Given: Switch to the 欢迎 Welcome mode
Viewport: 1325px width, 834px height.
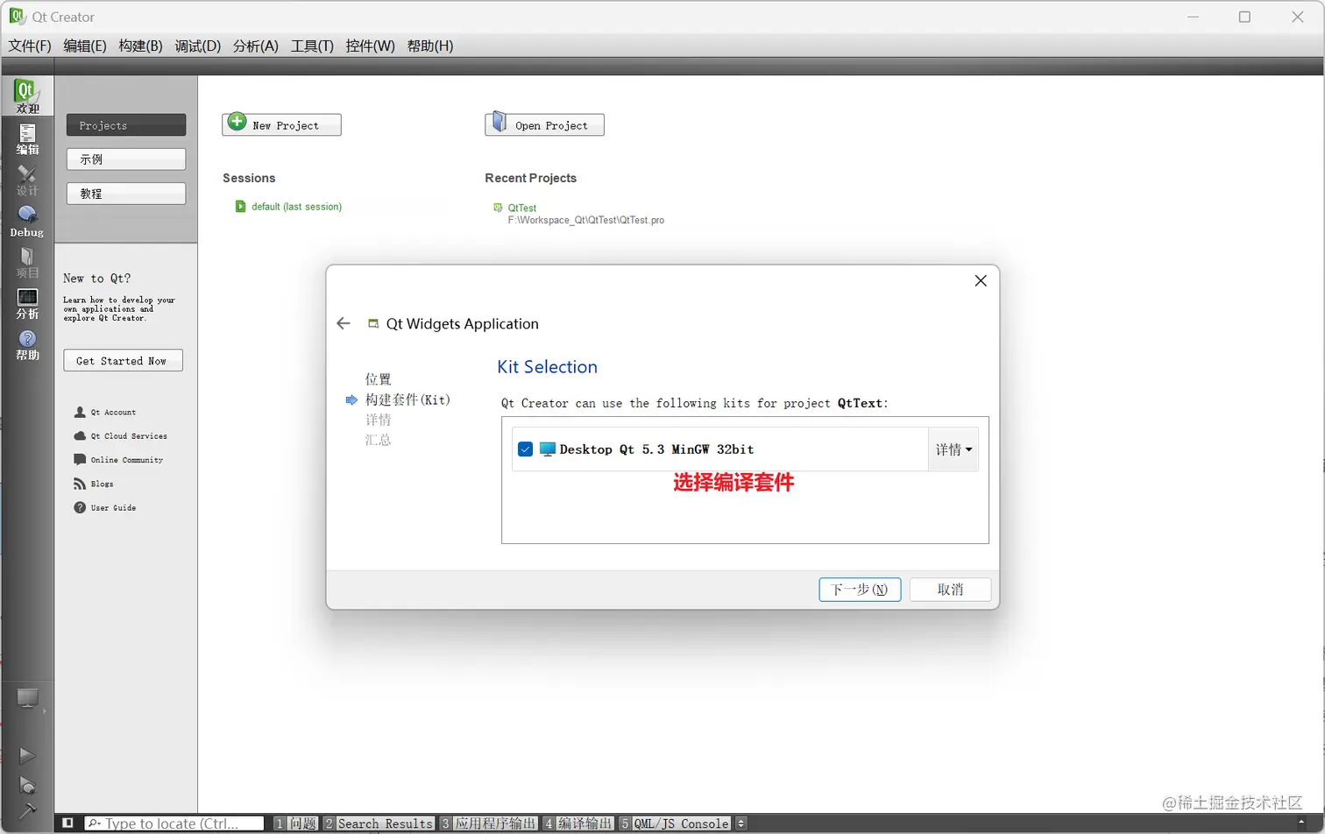Looking at the screenshot, I should 27,96.
